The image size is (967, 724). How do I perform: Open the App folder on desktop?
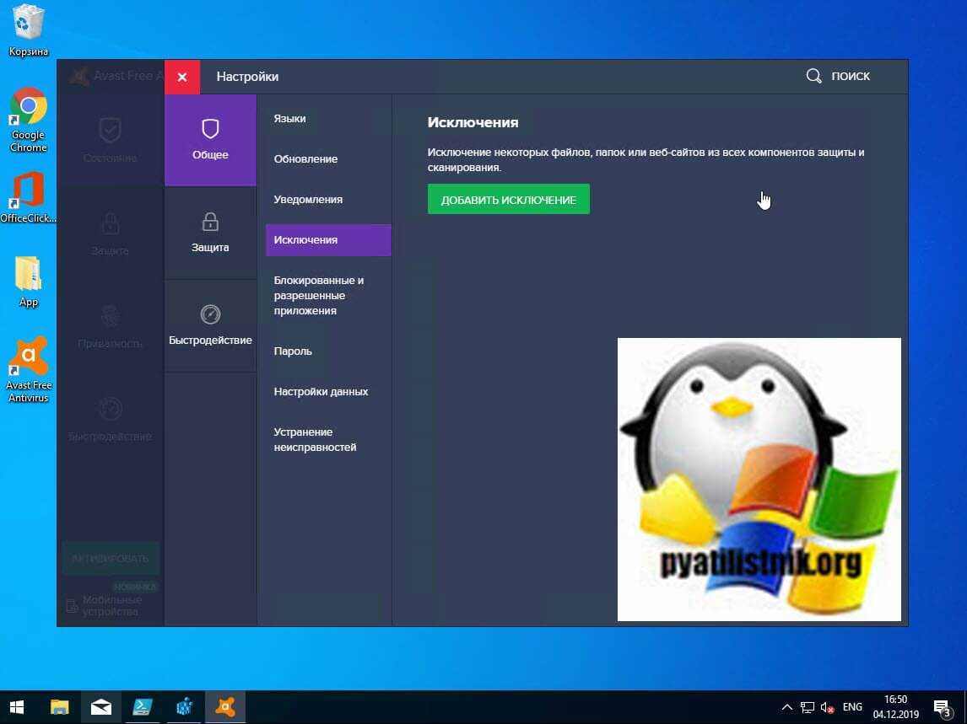point(29,281)
